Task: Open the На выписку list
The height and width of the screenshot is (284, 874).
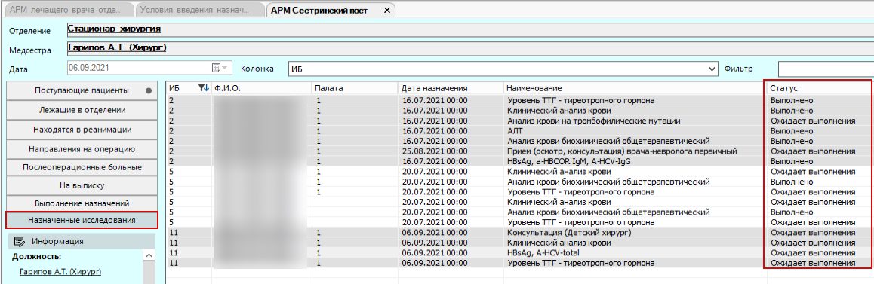Action: [82, 185]
